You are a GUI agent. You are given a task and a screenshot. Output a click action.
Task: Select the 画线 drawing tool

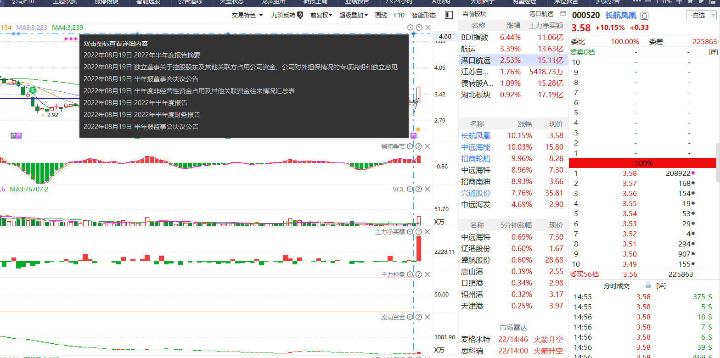pyautogui.click(x=381, y=15)
